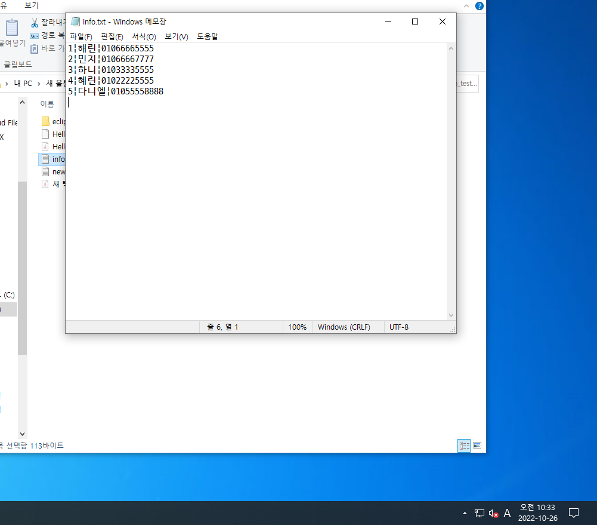Click UTF-8 encoding in Notepad status bar
The width and height of the screenshot is (597, 525).
398,327
